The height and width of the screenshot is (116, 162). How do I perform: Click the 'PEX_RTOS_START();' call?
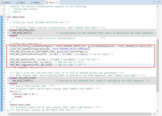(x=23, y=81)
